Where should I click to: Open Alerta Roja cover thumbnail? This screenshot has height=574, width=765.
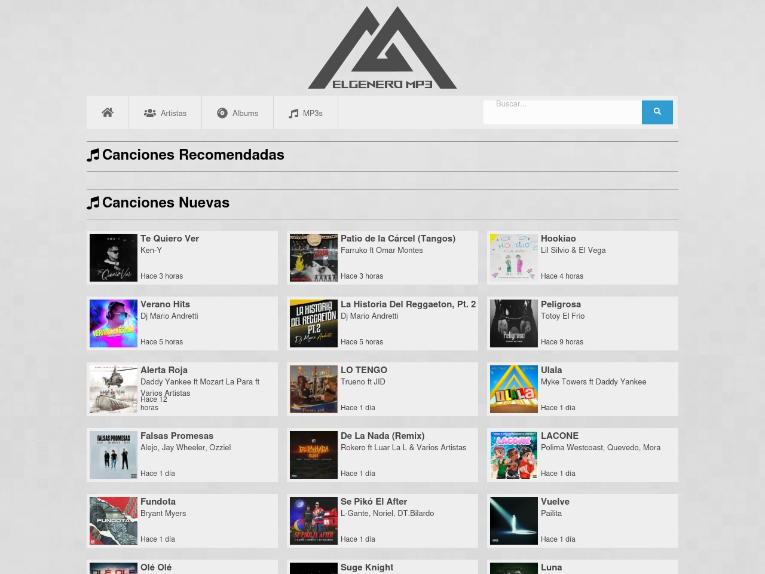114,389
